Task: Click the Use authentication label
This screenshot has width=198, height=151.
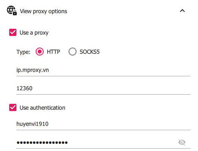Action: (42, 108)
